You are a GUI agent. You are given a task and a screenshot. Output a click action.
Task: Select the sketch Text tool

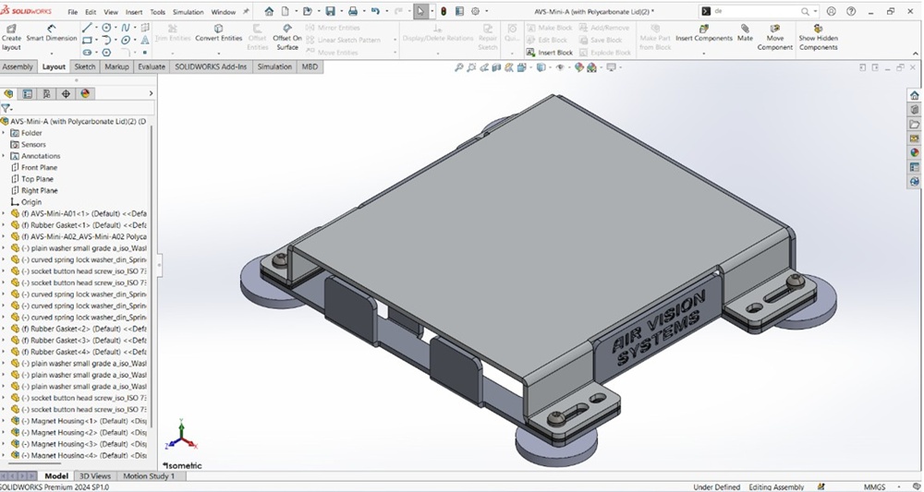point(145,40)
